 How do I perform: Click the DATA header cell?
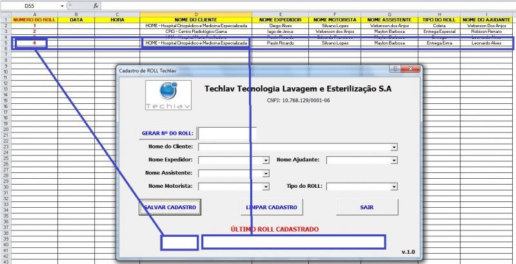click(x=76, y=20)
